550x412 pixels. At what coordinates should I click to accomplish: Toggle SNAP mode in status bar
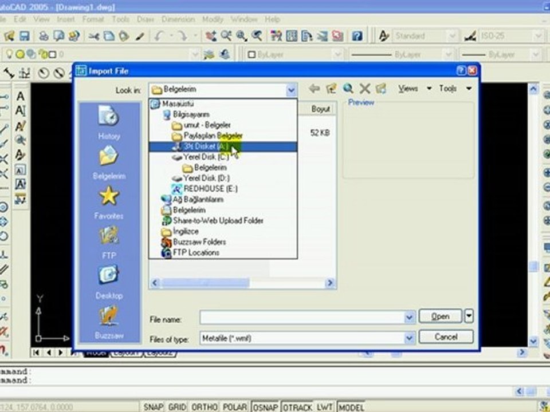154,407
